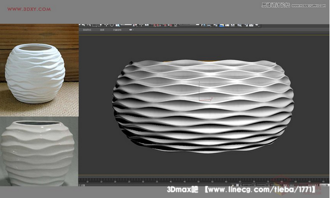
Task: Click the Rendered Frame Window icon
Action: (251, 25)
